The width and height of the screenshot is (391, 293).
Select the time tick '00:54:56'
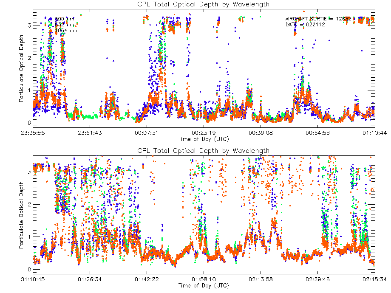(318, 133)
